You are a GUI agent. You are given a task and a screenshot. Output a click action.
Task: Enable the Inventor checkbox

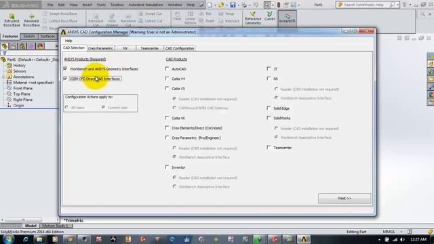167,167
